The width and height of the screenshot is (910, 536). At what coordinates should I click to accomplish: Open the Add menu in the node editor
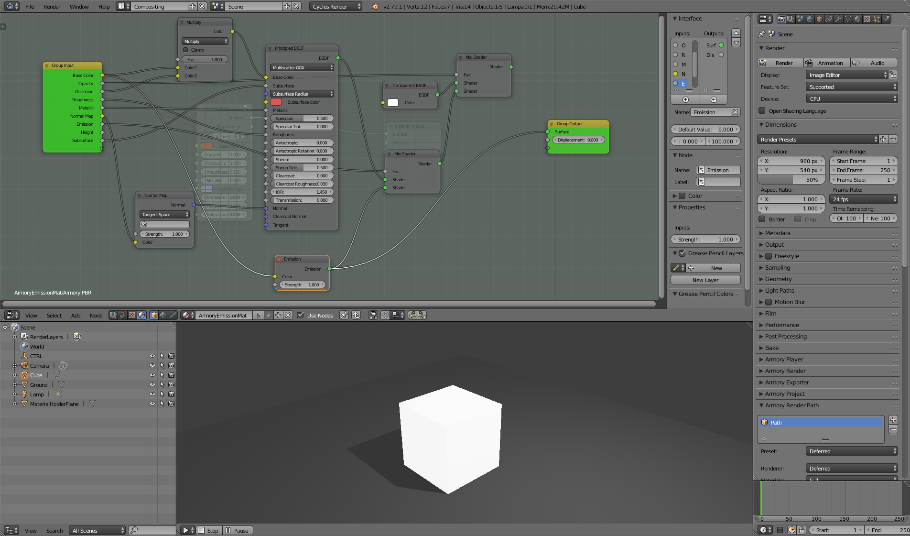click(x=76, y=316)
